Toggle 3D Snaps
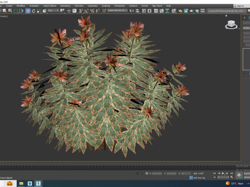This screenshot has height=187, width=250. (81, 11)
